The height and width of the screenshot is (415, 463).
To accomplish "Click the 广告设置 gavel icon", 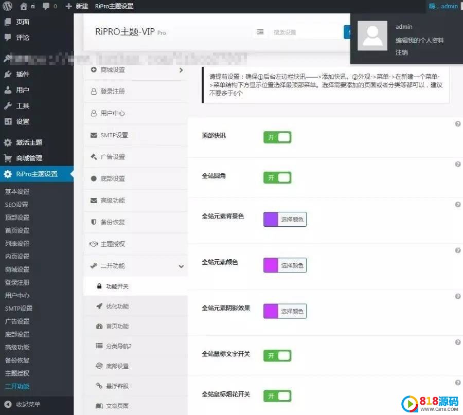I will (x=94, y=157).
